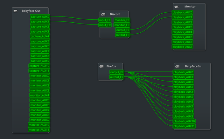Pick the monitor_AUX6 port

(x=40, y=105)
